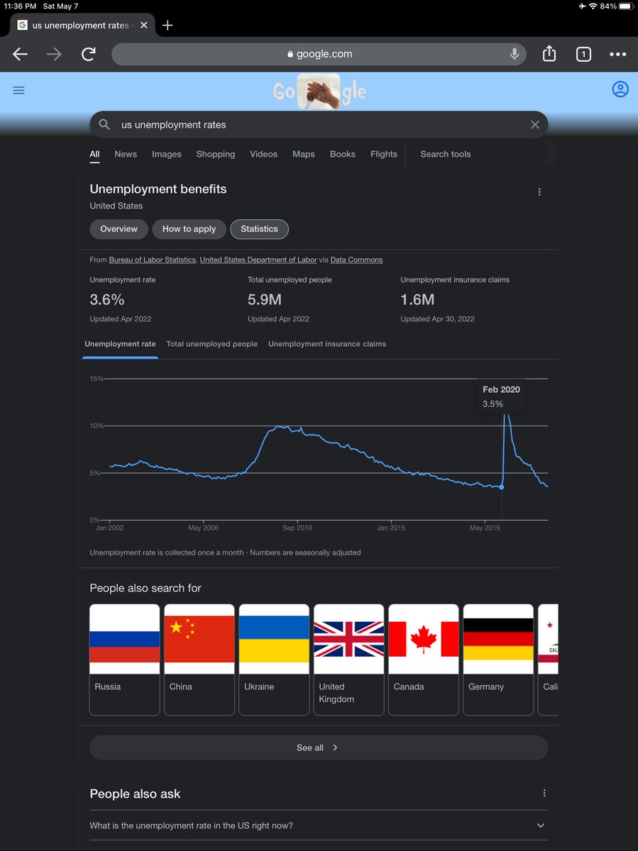The image size is (638, 851).
Task: Reload the page with refresh icon
Action: [89, 54]
